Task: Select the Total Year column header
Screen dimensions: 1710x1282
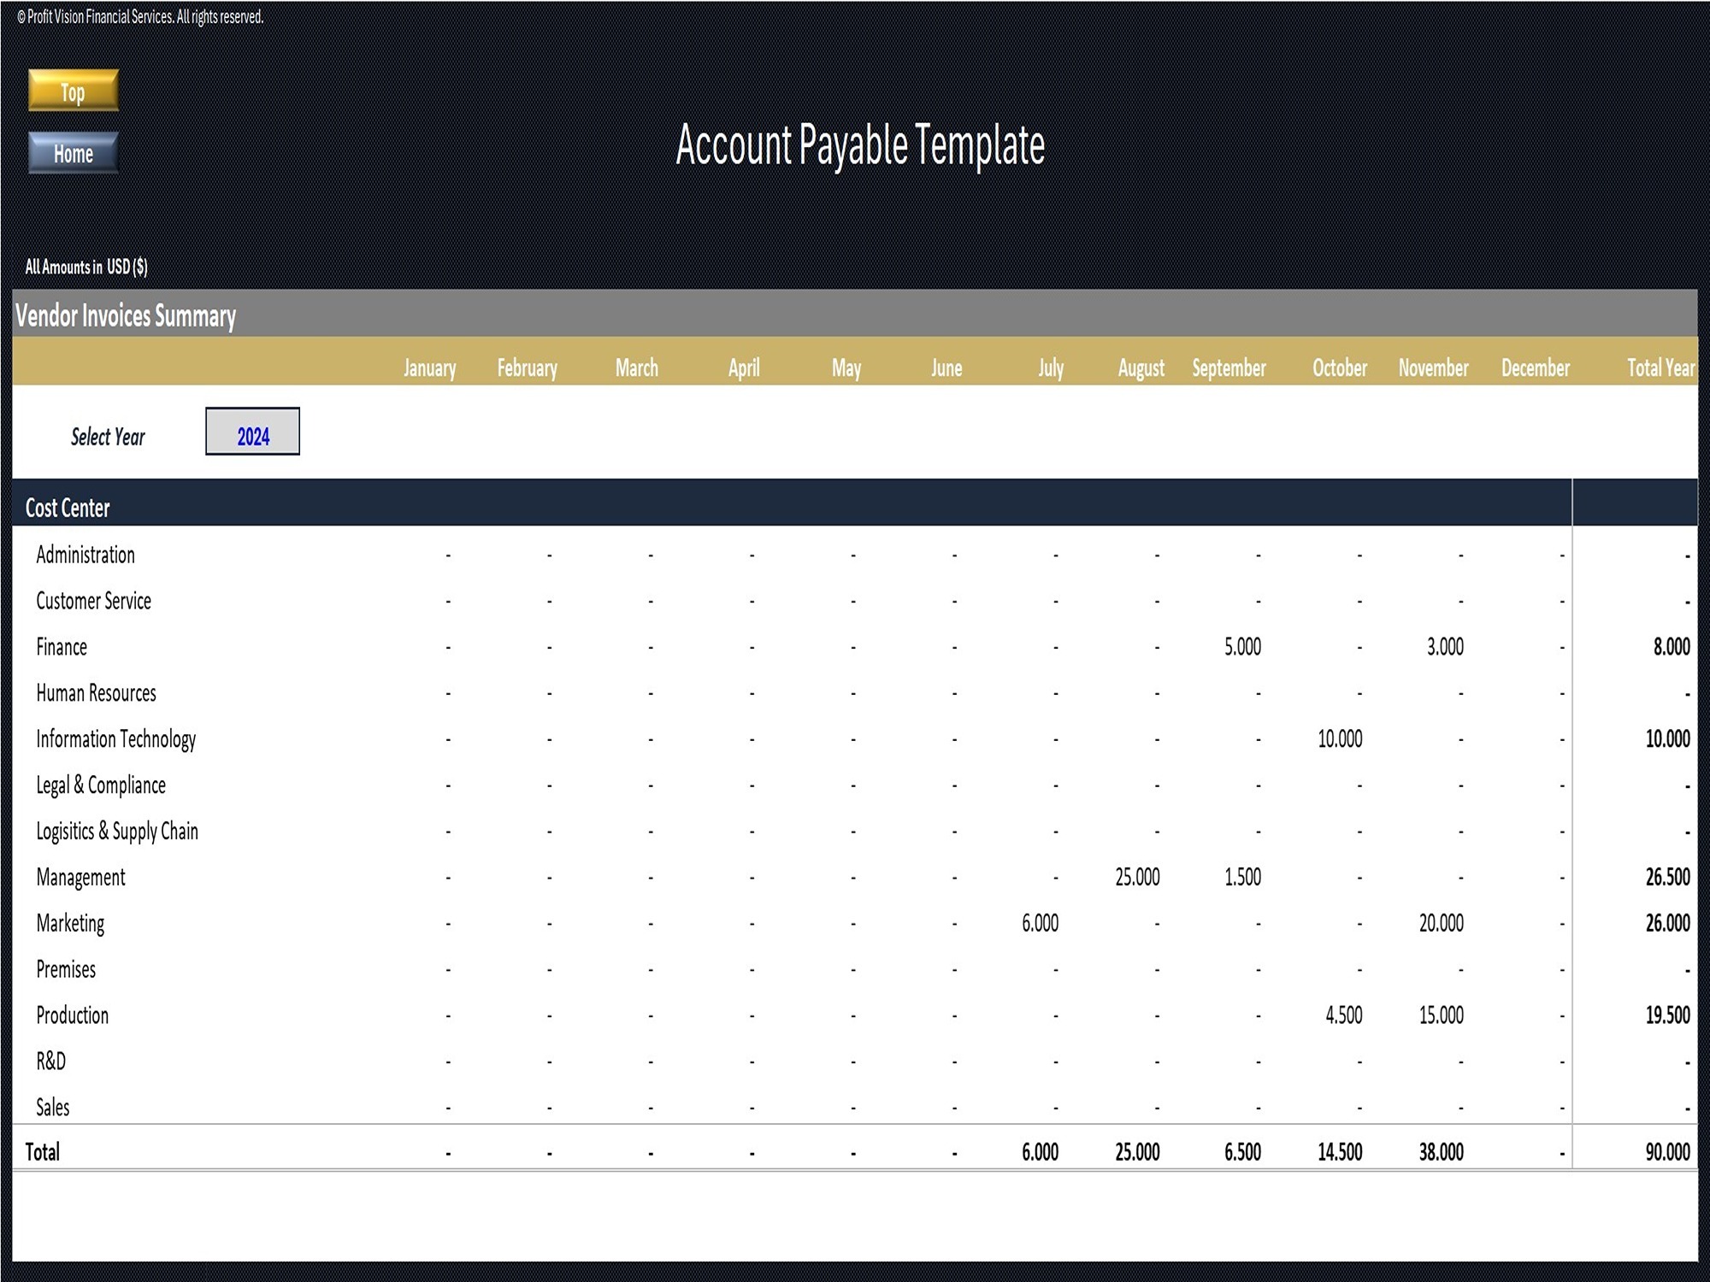Action: pos(1660,368)
